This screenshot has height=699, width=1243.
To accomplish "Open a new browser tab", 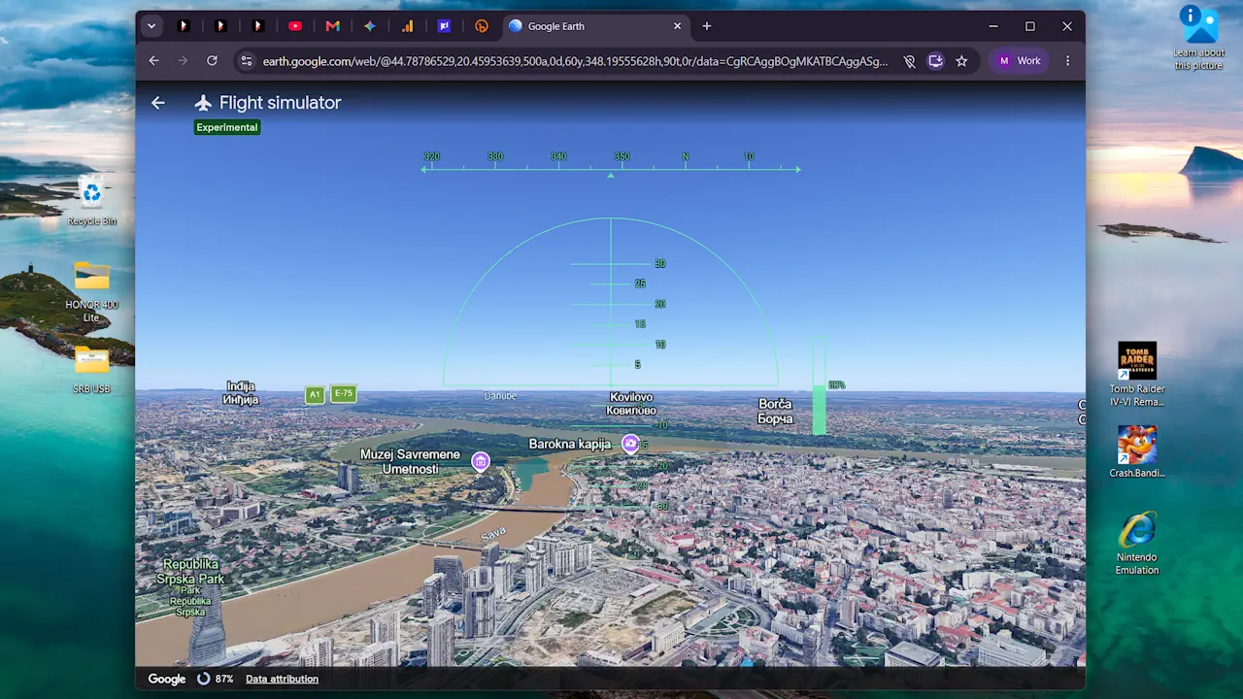I will [x=707, y=26].
